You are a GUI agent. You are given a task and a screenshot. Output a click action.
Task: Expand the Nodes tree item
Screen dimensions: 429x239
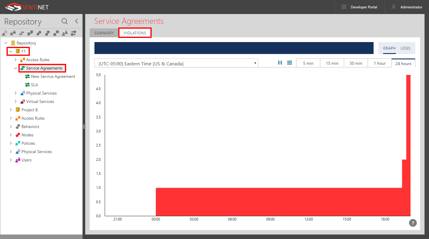(x=11, y=135)
